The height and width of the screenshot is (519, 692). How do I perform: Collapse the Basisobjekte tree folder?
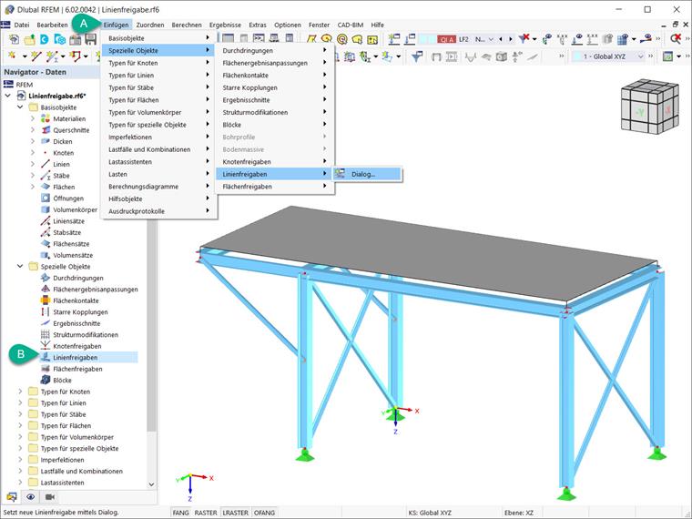click(x=20, y=107)
